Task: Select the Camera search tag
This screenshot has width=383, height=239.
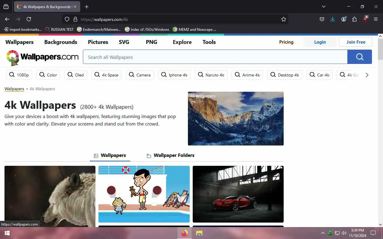Action: (x=140, y=75)
